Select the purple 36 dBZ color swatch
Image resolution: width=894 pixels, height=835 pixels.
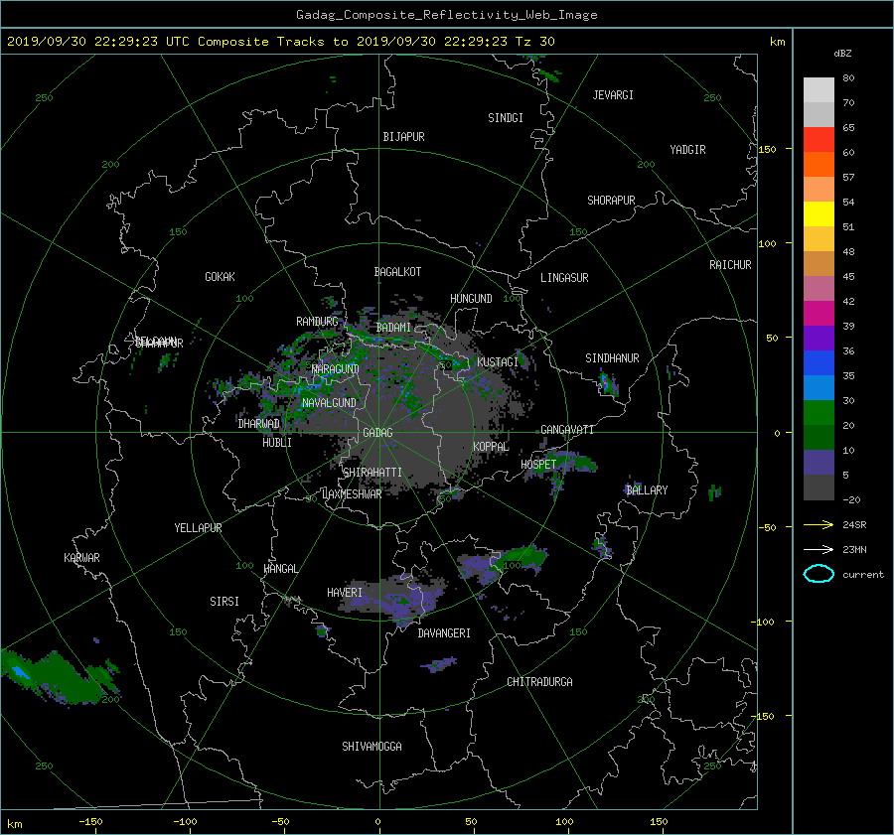point(819,338)
